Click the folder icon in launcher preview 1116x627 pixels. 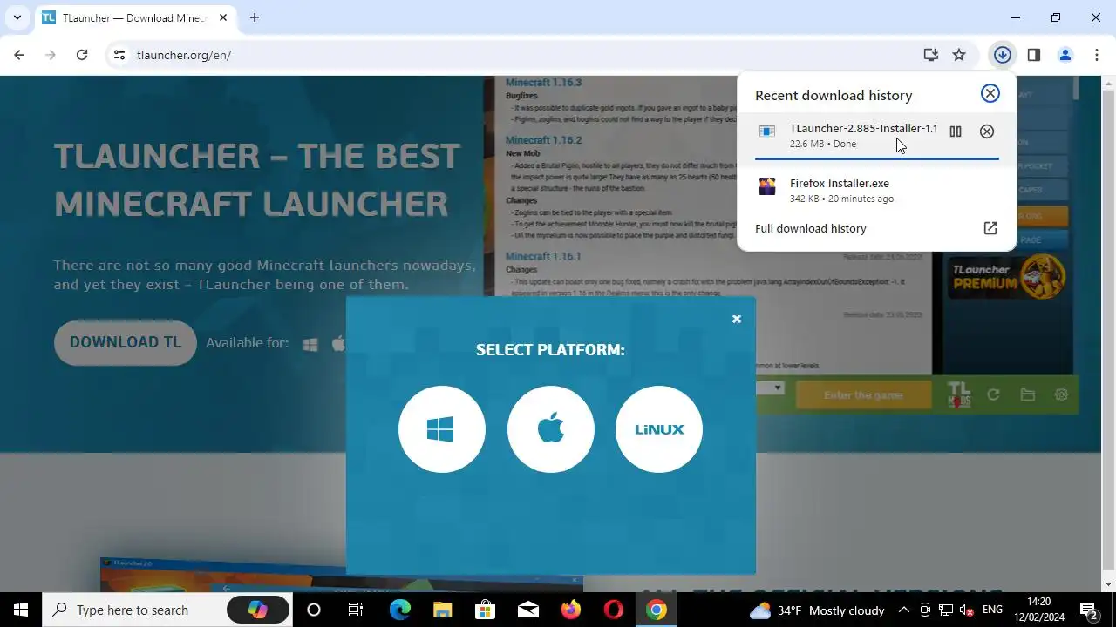coord(1028,395)
